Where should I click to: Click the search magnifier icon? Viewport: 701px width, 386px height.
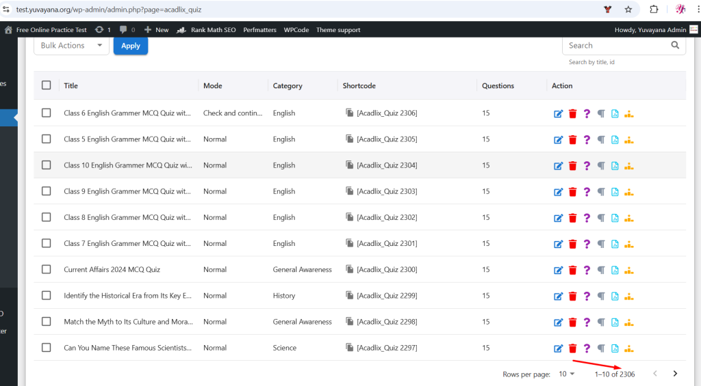click(675, 45)
